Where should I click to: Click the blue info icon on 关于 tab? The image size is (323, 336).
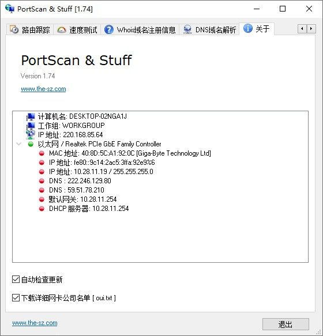click(248, 28)
